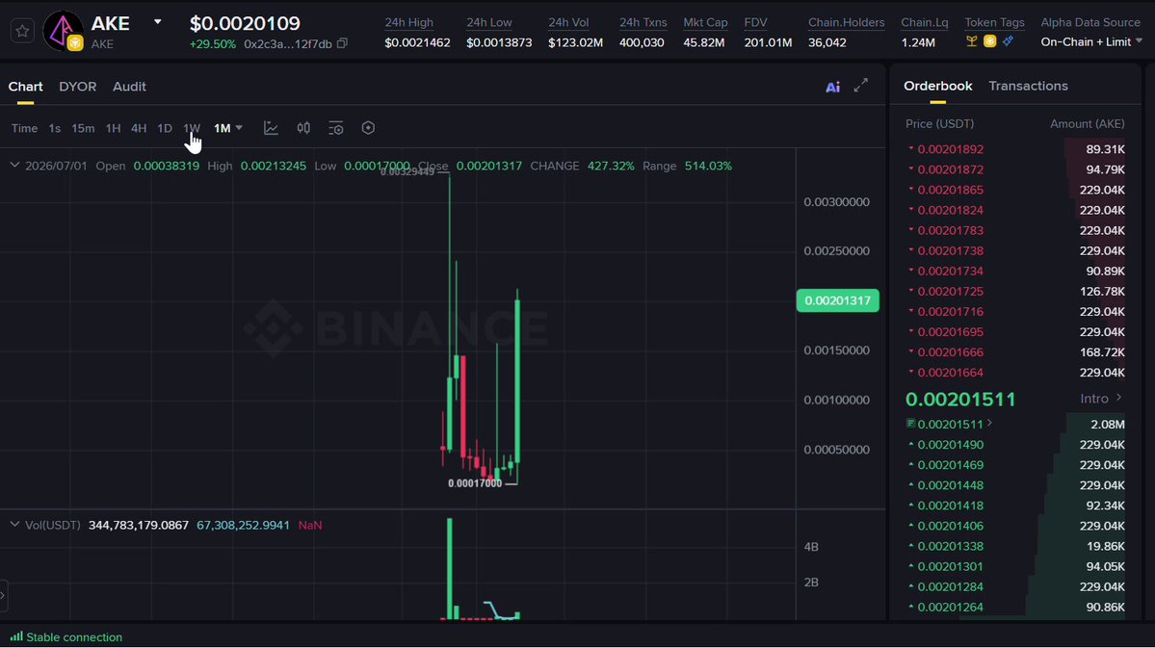The width and height of the screenshot is (1155, 648).
Task: Click the seedling token tag icon
Action: click(x=972, y=42)
